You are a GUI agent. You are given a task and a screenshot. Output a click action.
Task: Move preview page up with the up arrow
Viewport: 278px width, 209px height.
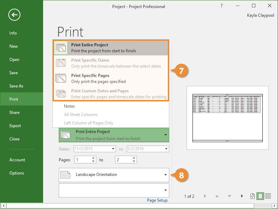click(217, 196)
